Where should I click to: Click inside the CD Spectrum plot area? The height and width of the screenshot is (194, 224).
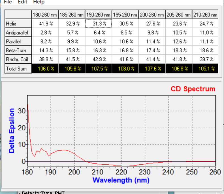click(121, 131)
